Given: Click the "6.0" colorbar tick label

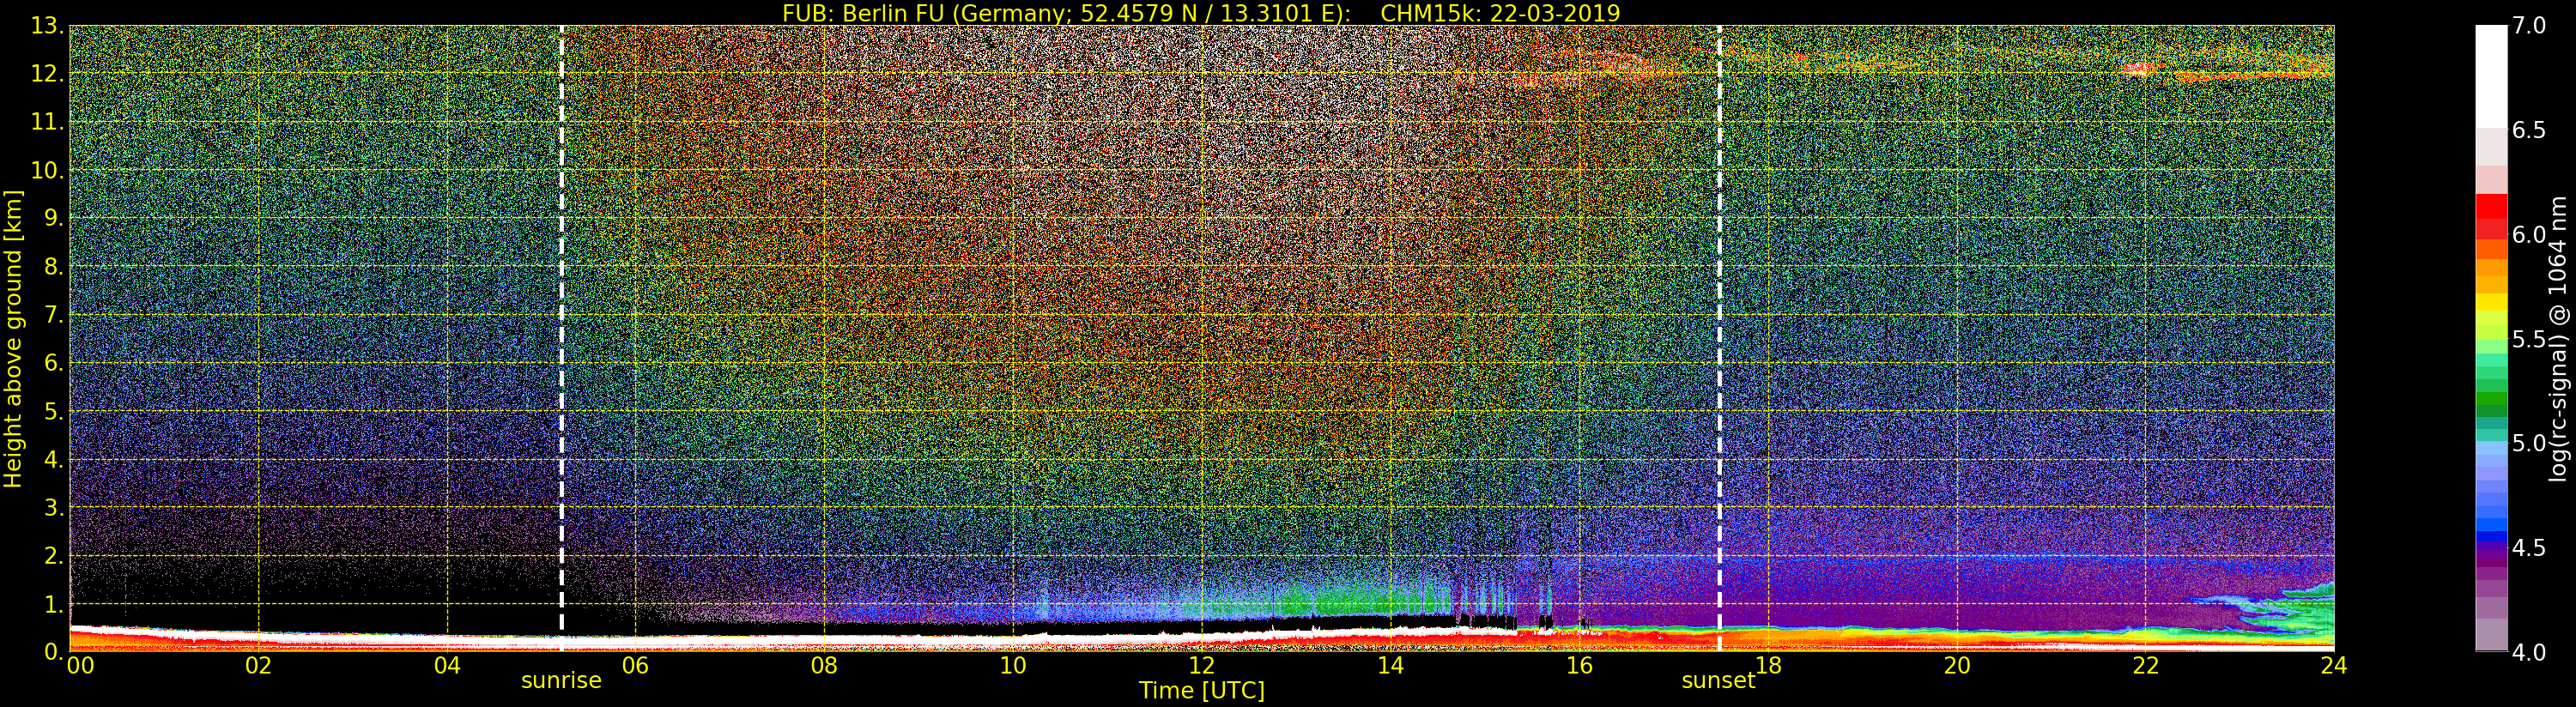Looking at the screenshot, I should click(x=2529, y=234).
